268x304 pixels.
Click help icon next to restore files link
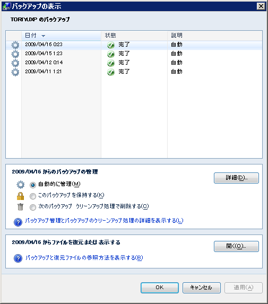[18, 258]
